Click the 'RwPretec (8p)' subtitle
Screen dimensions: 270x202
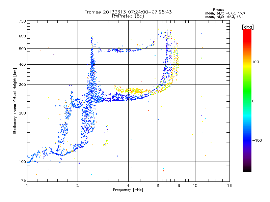point(128,16)
